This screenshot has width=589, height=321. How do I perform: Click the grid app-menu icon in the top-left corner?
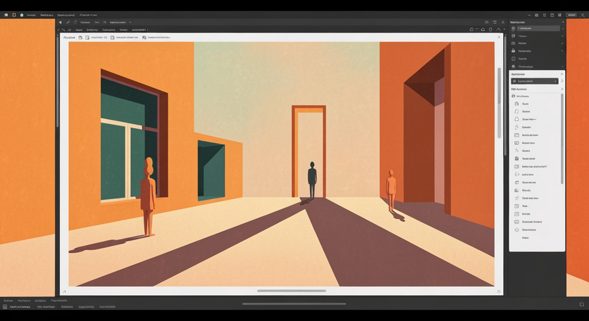5,14
